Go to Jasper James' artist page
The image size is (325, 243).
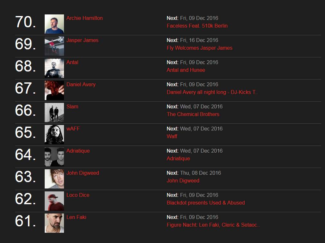click(82, 40)
